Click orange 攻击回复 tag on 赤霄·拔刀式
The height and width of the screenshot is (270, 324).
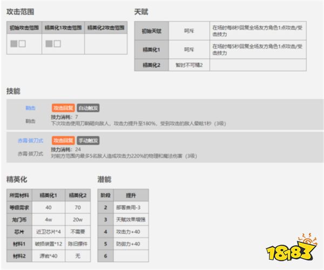click(63, 140)
